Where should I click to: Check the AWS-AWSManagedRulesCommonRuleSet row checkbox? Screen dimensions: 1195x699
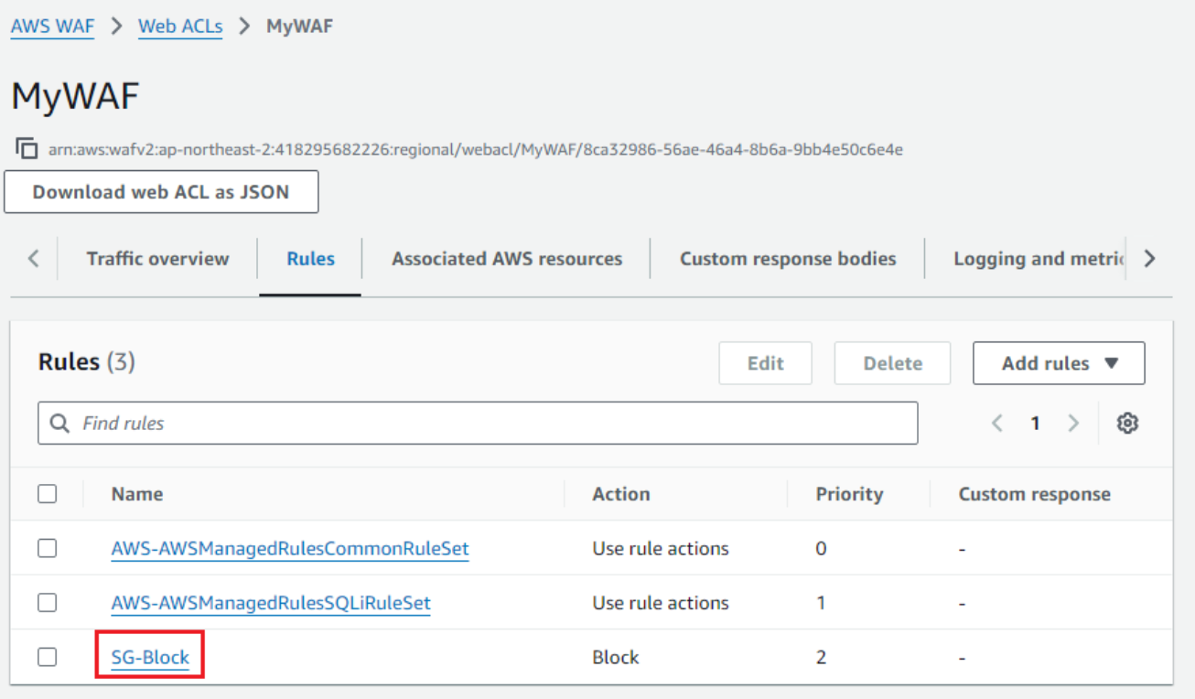tap(48, 548)
